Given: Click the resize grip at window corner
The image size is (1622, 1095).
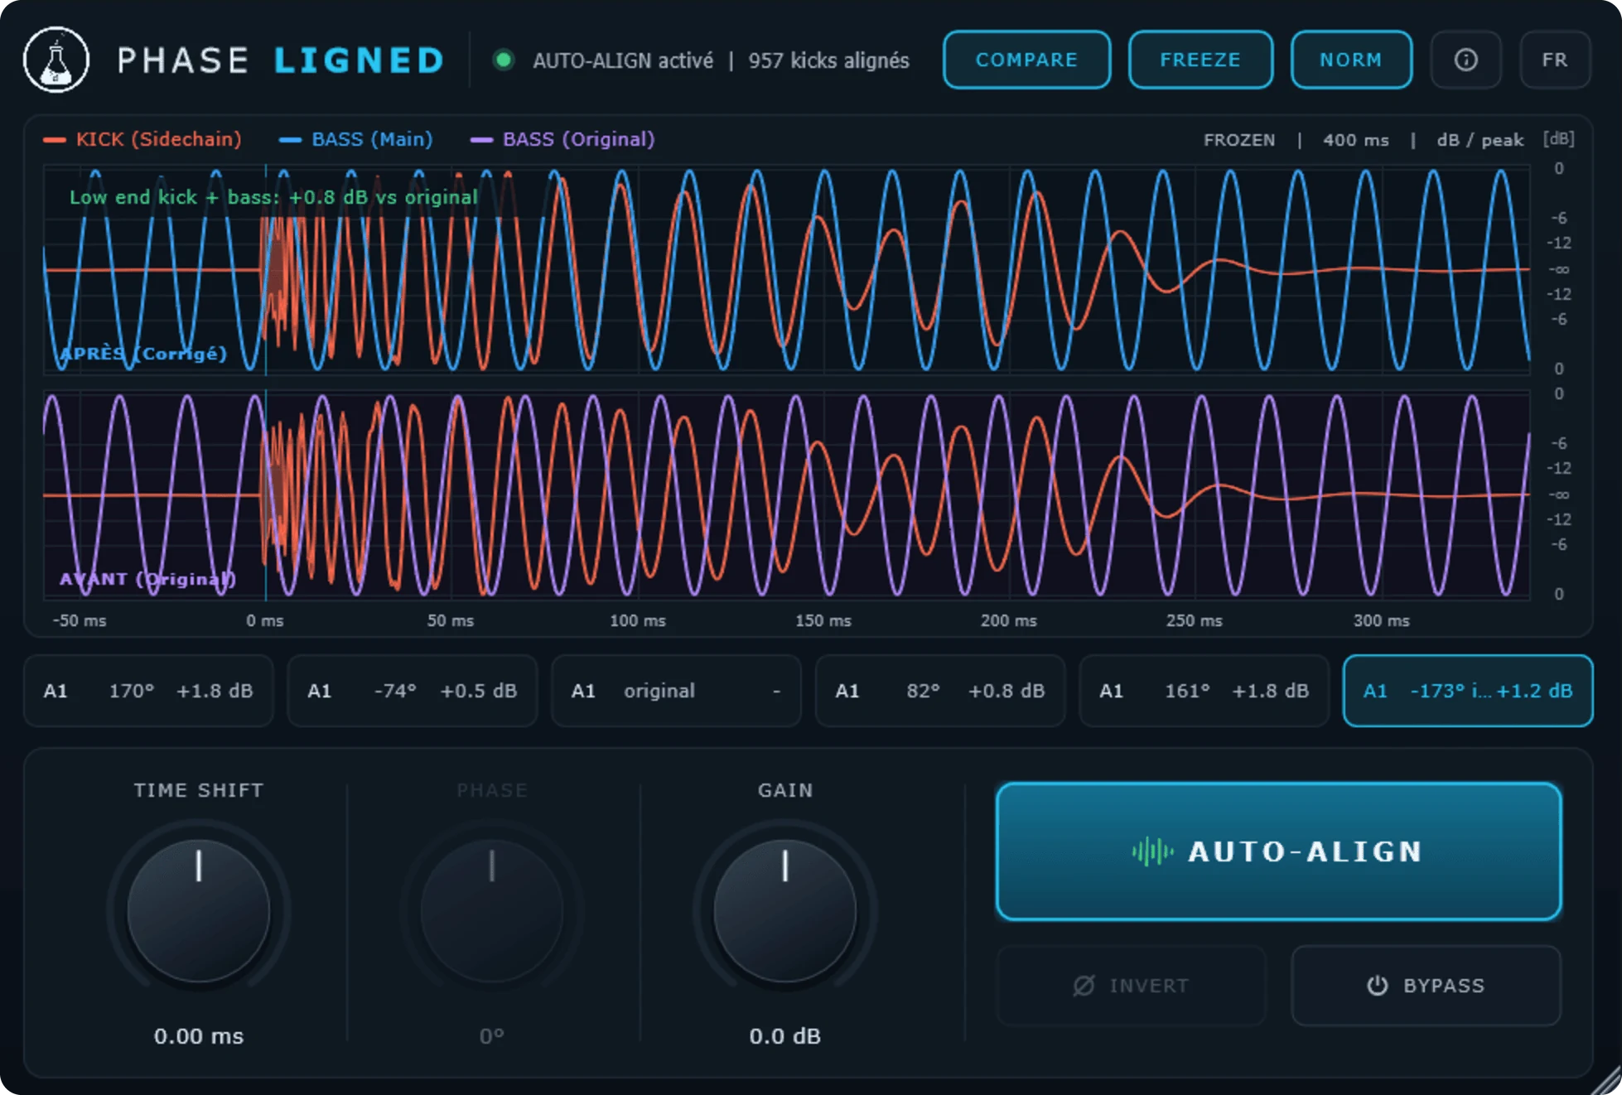Looking at the screenshot, I should tap(1605, 1079).
